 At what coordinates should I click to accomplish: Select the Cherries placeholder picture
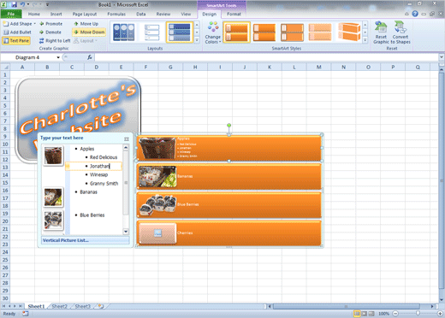[x=157, y=233]
